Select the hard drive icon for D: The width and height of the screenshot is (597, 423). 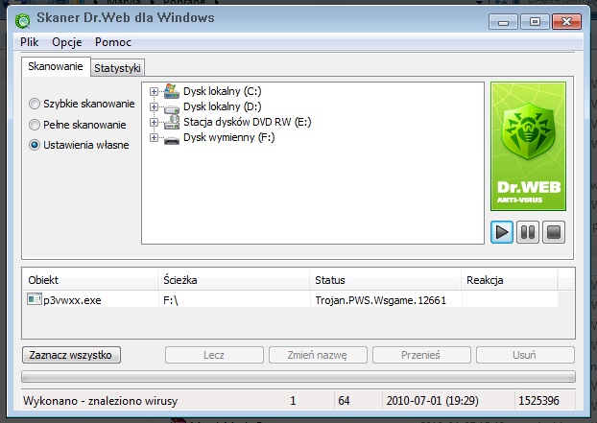172,108
